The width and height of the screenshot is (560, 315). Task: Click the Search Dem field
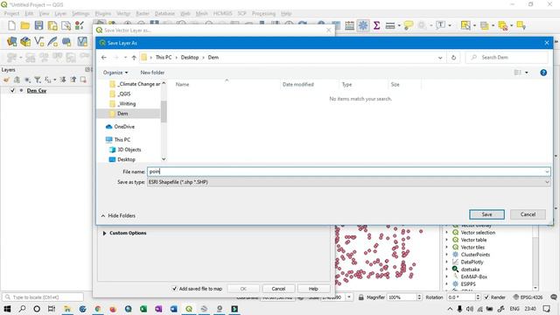click(507, 57)
